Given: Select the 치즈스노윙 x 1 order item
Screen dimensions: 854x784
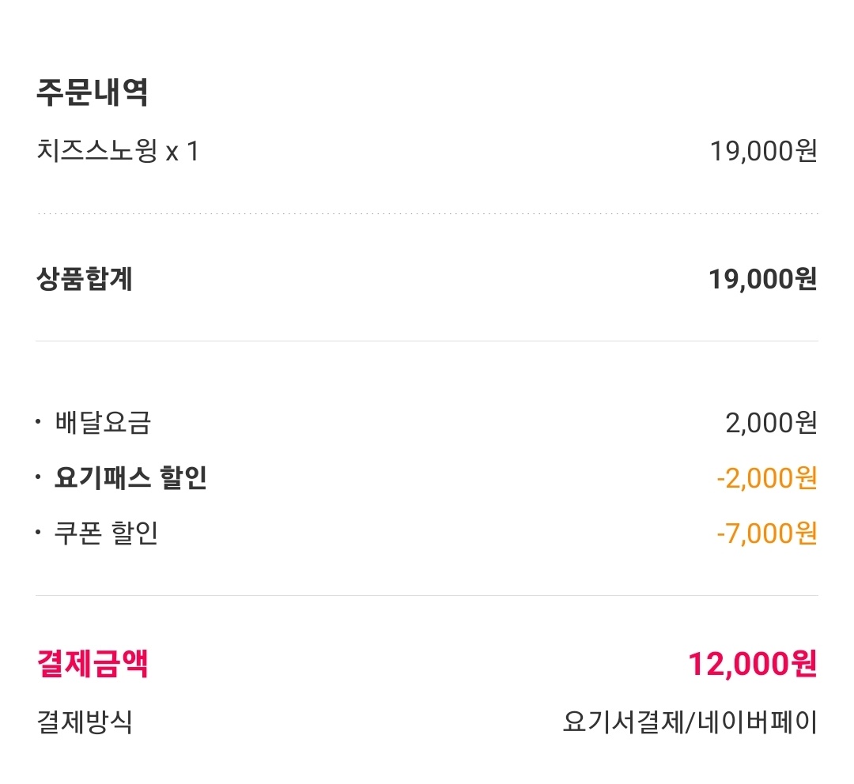Looking at the screenshot, I should tap(118, 150).
